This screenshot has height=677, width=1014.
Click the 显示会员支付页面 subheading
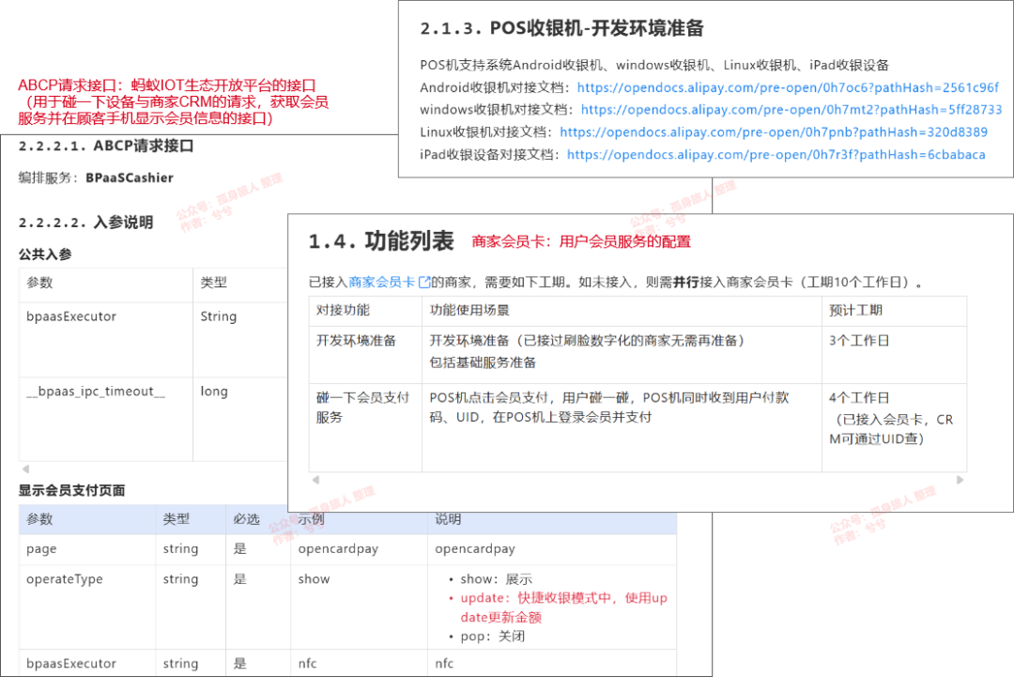(71, 490)
